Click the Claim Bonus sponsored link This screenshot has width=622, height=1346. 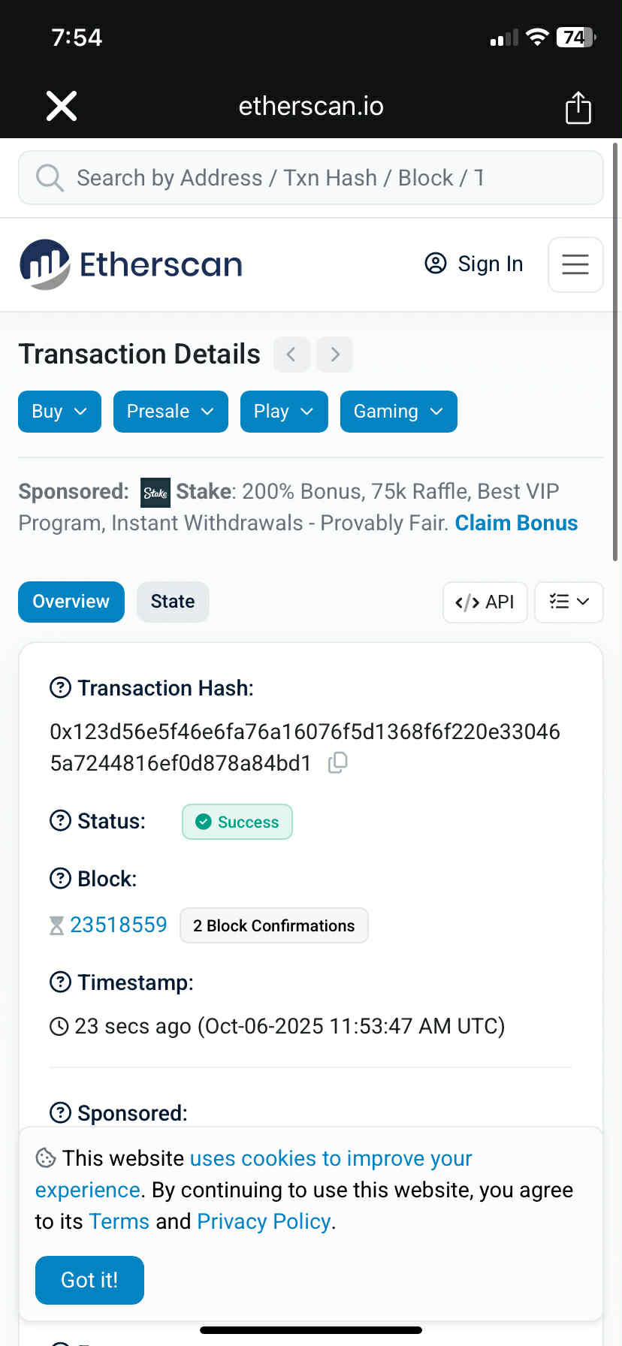(516, 523)
